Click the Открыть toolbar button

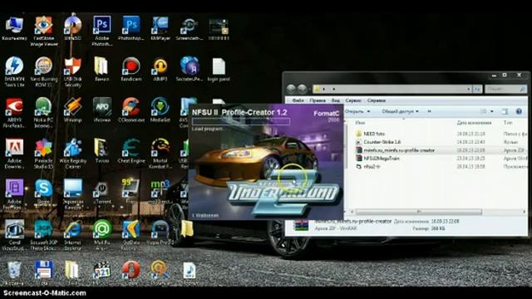(355, 111)
